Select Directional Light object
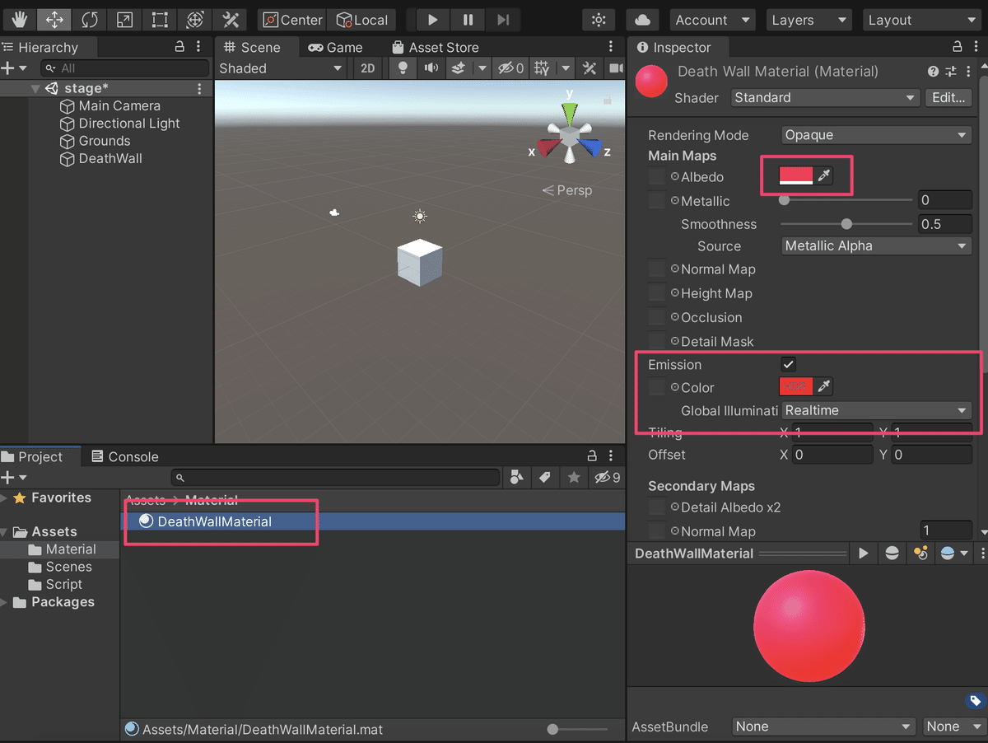This screenshot has height=743, width=988. (x=129, y=124)
